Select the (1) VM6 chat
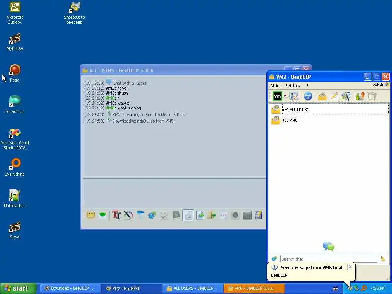392x294 pixels. [x=330, y=120]
